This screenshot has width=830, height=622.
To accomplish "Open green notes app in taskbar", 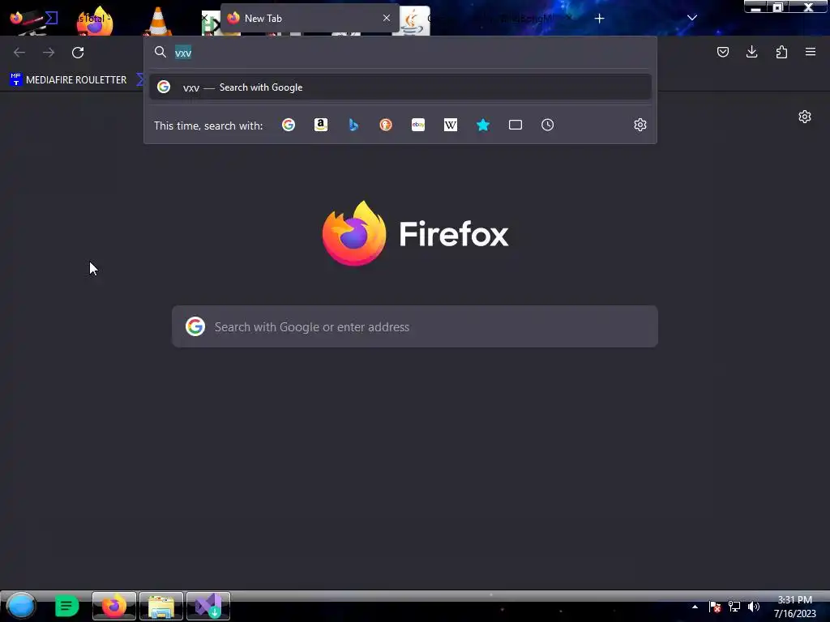I will [x=66, y=606].
